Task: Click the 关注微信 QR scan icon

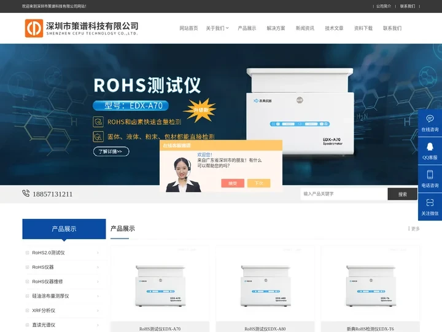Action: [430, 202]
